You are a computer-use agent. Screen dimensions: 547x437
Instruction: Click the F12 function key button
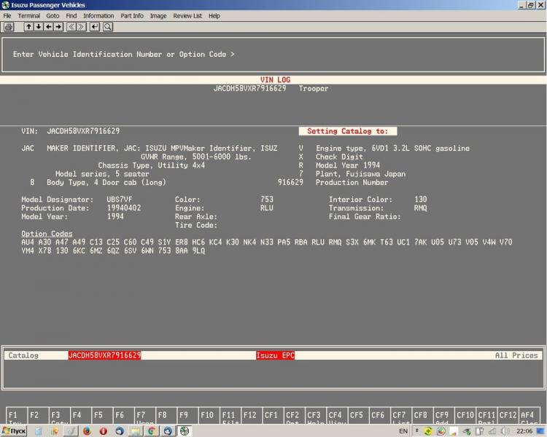tap(252, 415)
